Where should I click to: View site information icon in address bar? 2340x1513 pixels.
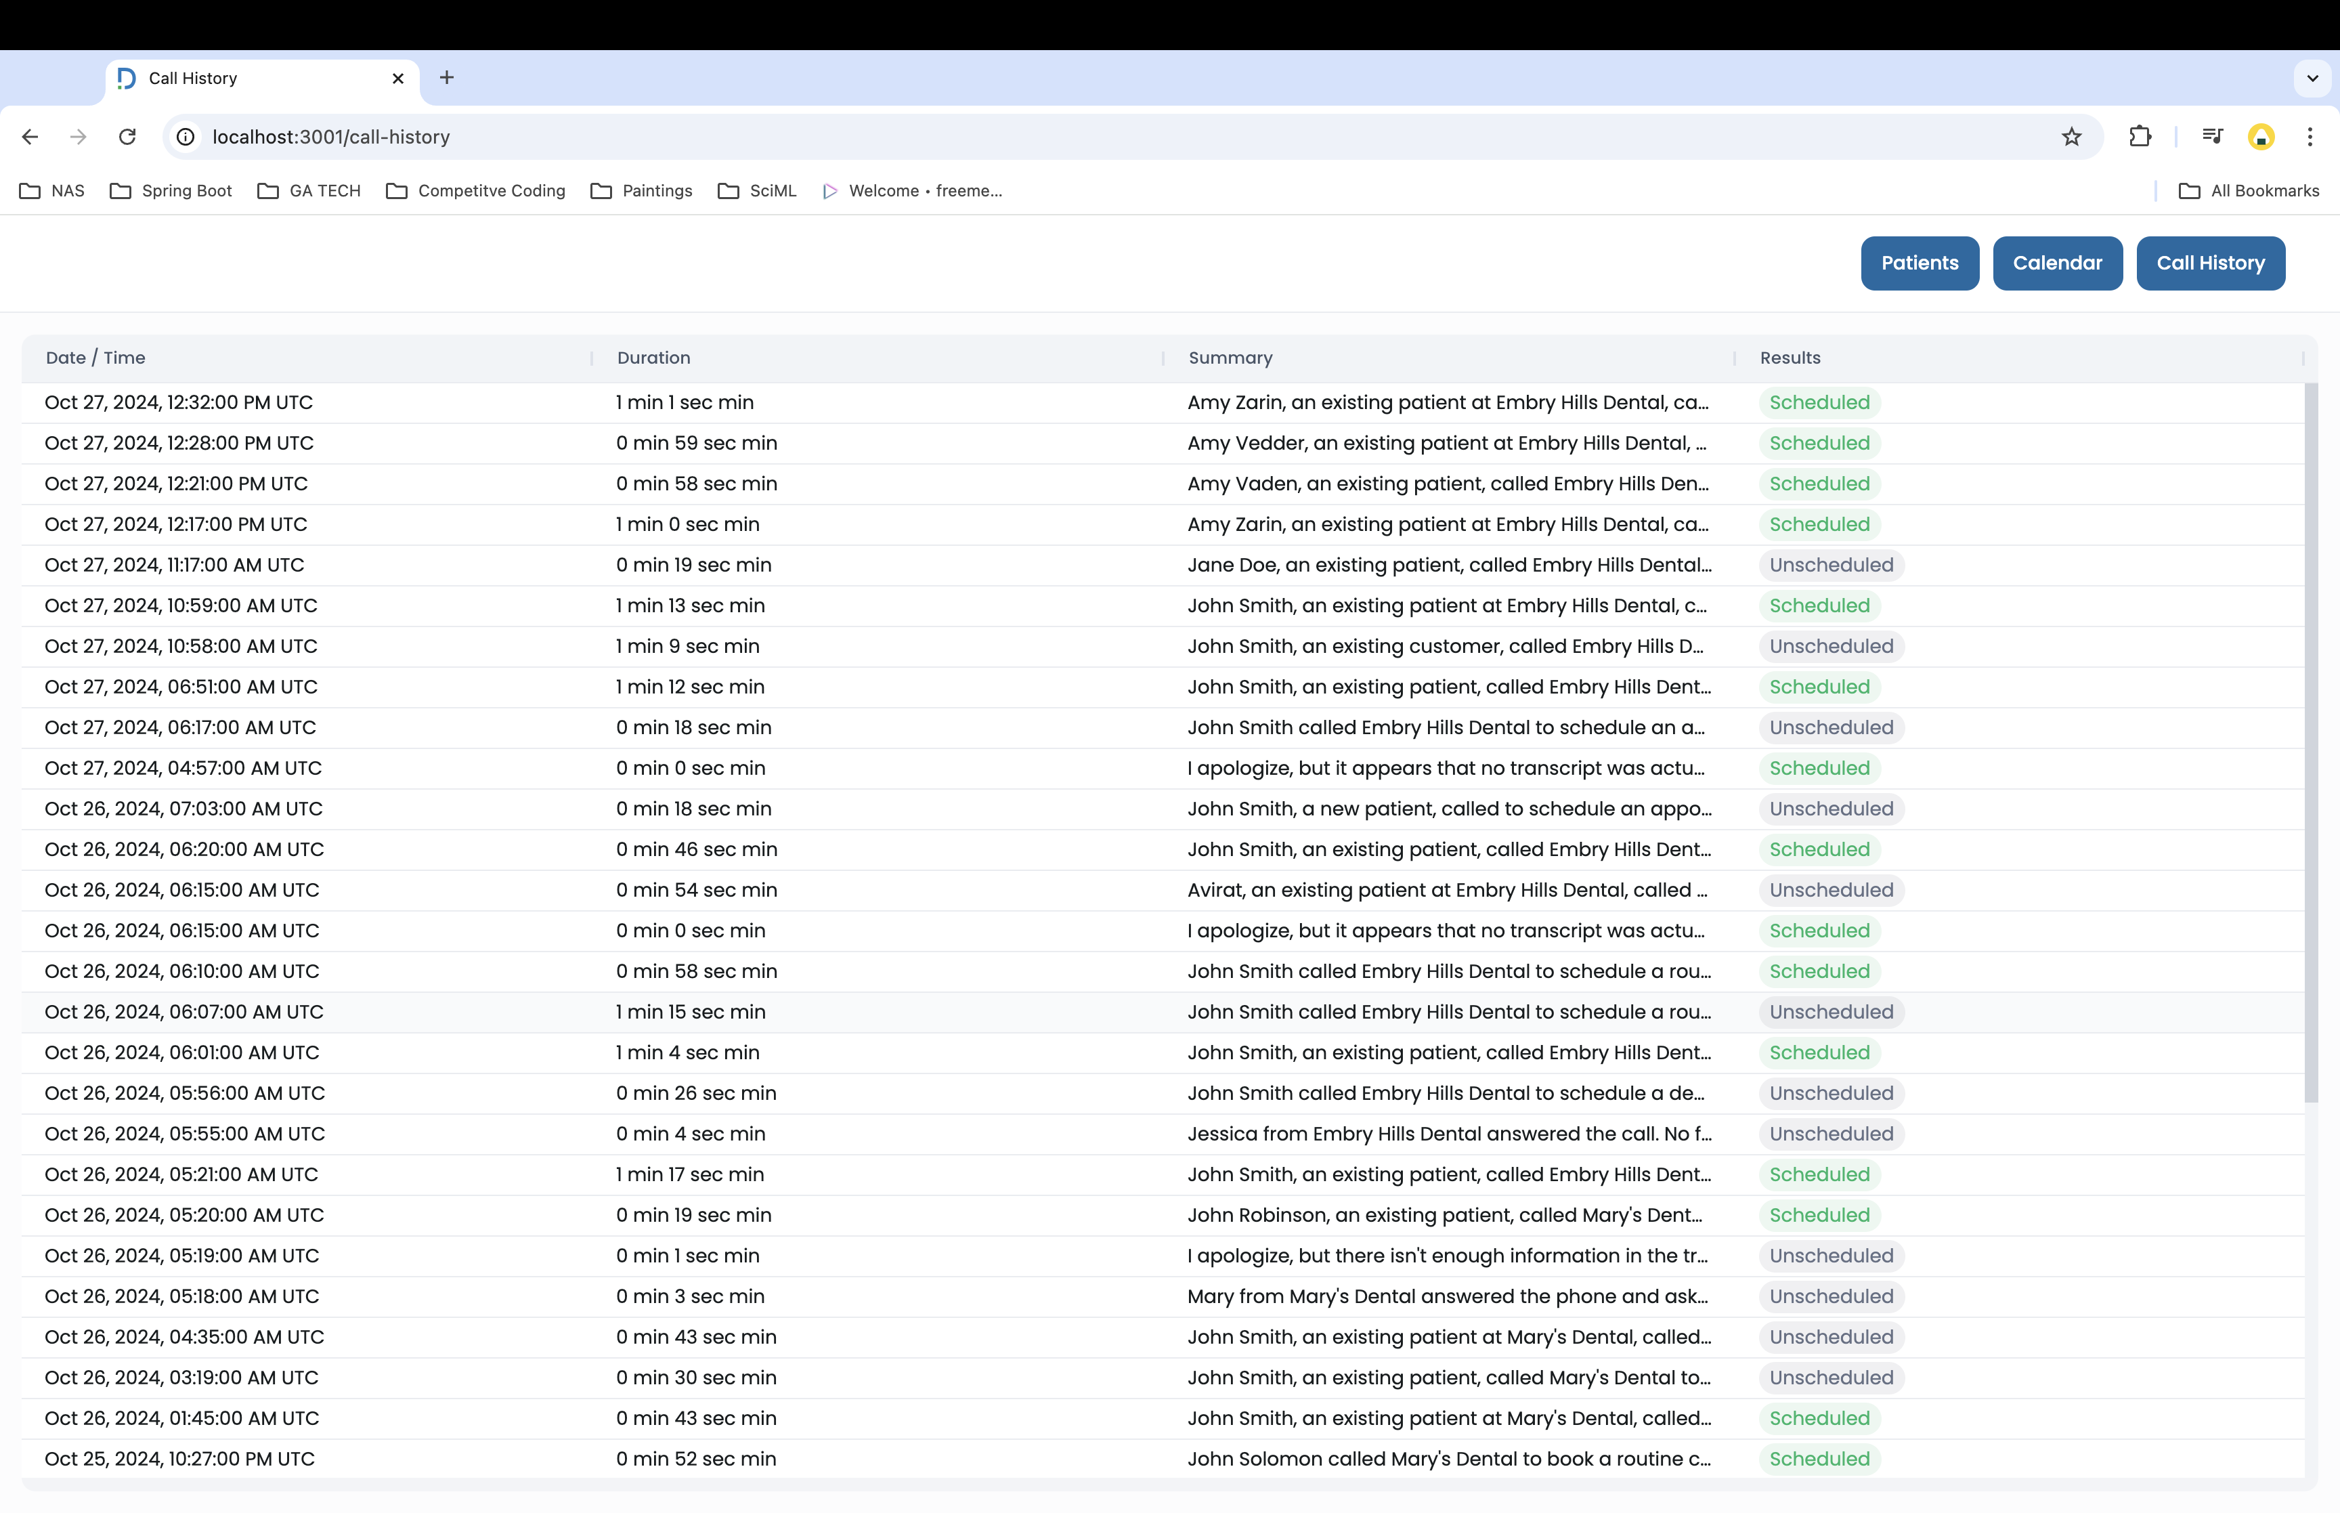186,137
